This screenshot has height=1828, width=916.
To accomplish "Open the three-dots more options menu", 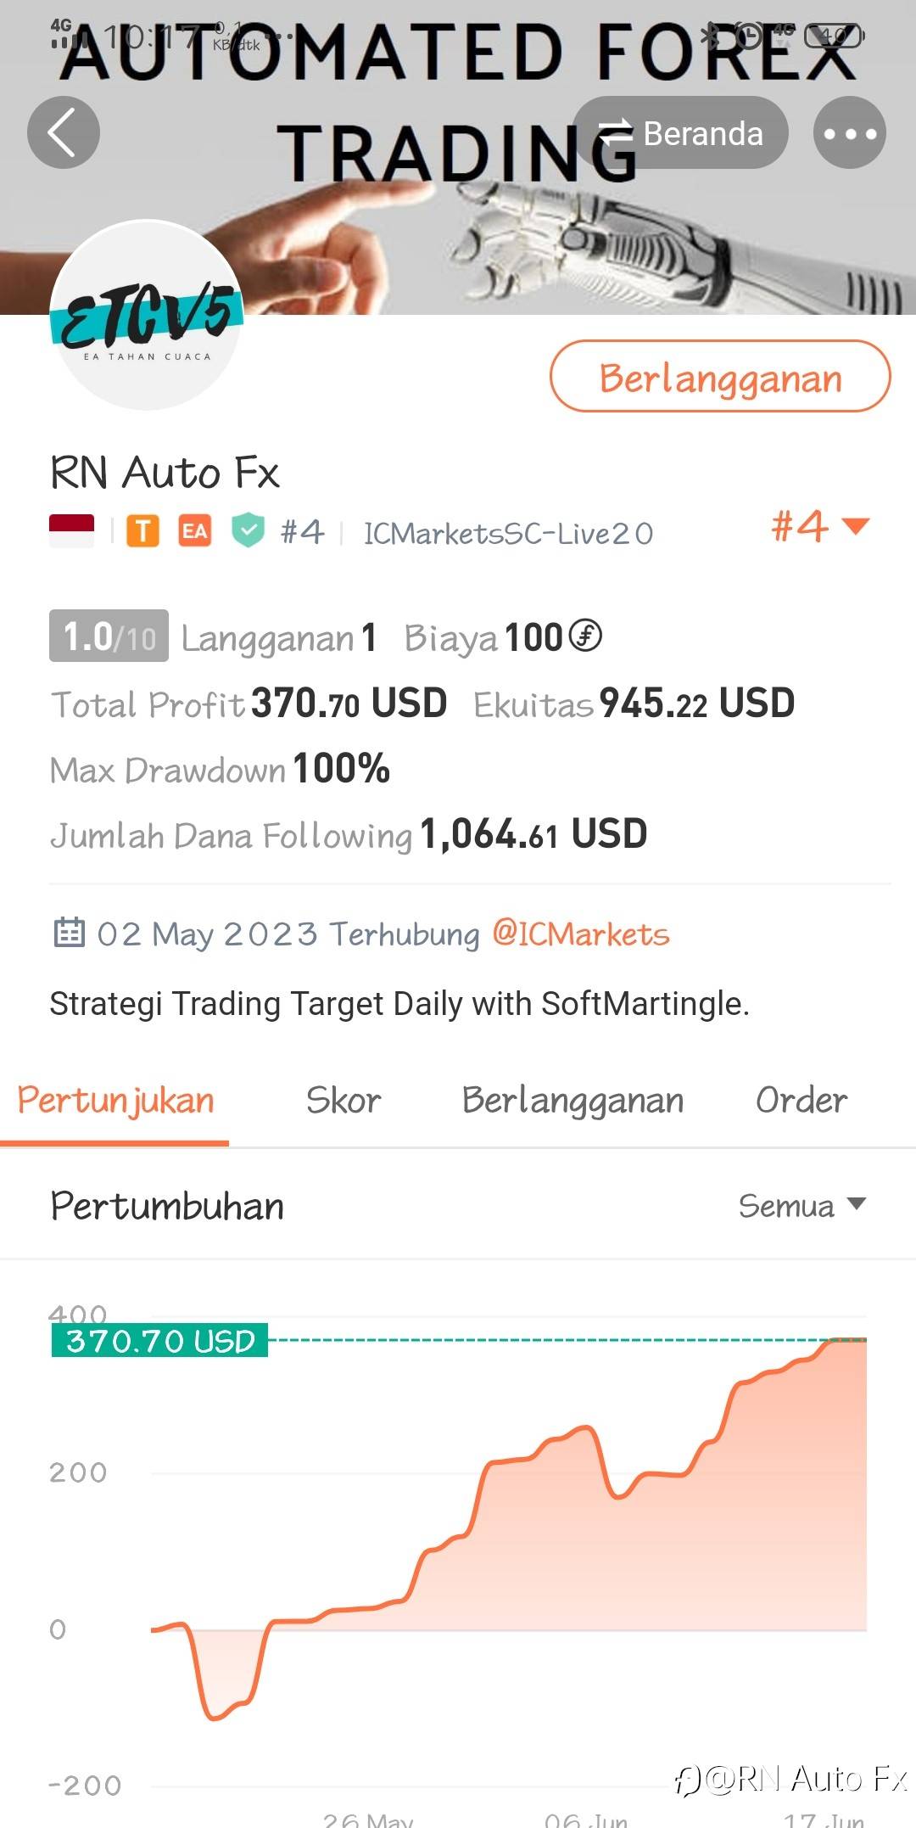I will tap(850, 132).
